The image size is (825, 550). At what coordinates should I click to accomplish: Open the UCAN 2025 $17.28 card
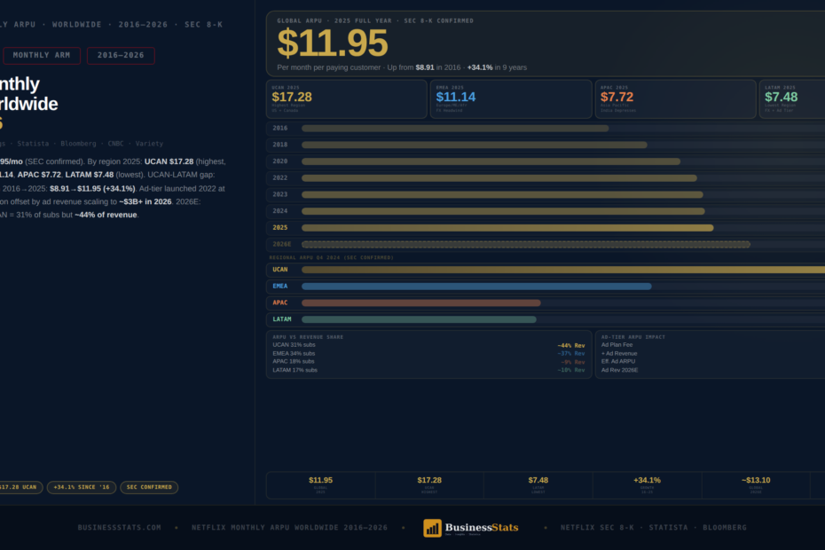click(347, 99)
